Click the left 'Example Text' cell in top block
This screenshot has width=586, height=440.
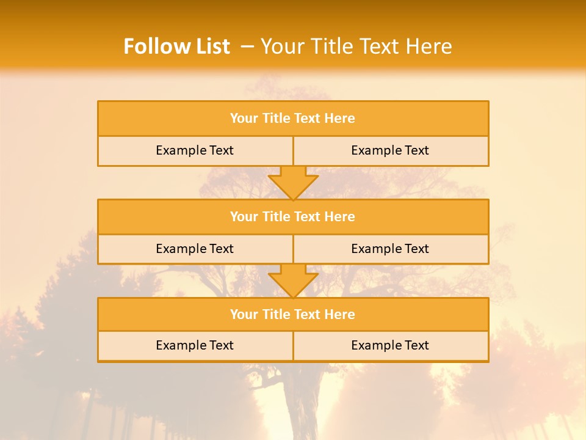pyautogui.click(x=195, y=150)
